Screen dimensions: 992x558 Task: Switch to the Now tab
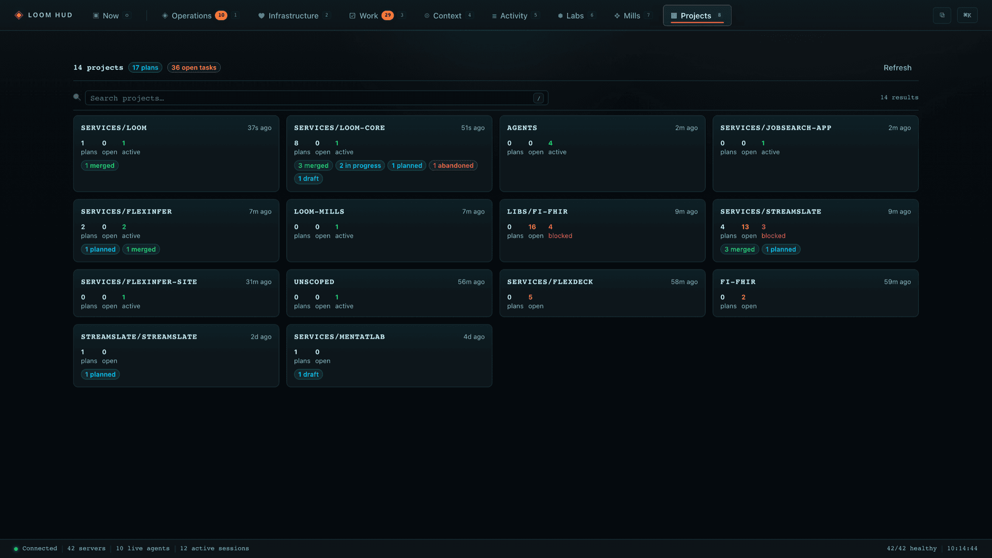pyautogui.click(x=111, y=16)
